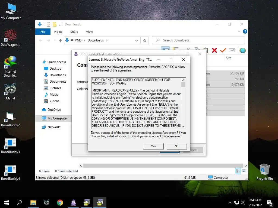The width and height of the screenshot is (278, 208).
Task: Click the 783 KB file size cell
Action: 239,79
